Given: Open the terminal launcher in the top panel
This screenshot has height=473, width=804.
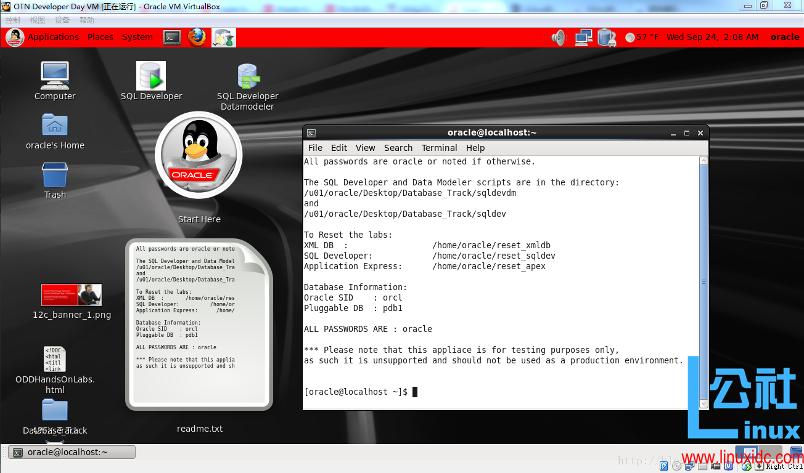Looking at the screenshot, I should 172,37.
